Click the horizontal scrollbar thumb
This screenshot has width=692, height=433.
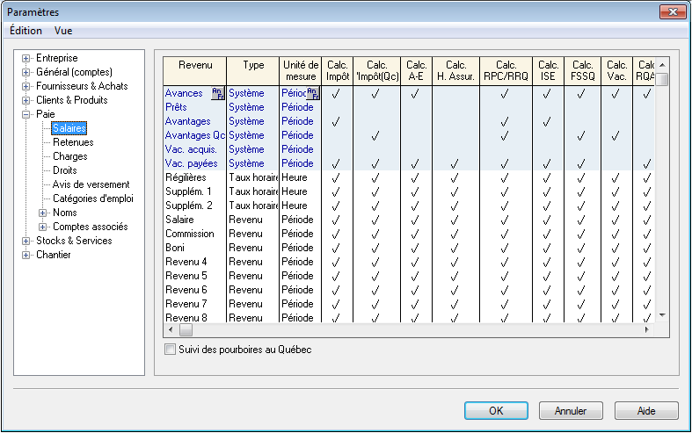186,331
